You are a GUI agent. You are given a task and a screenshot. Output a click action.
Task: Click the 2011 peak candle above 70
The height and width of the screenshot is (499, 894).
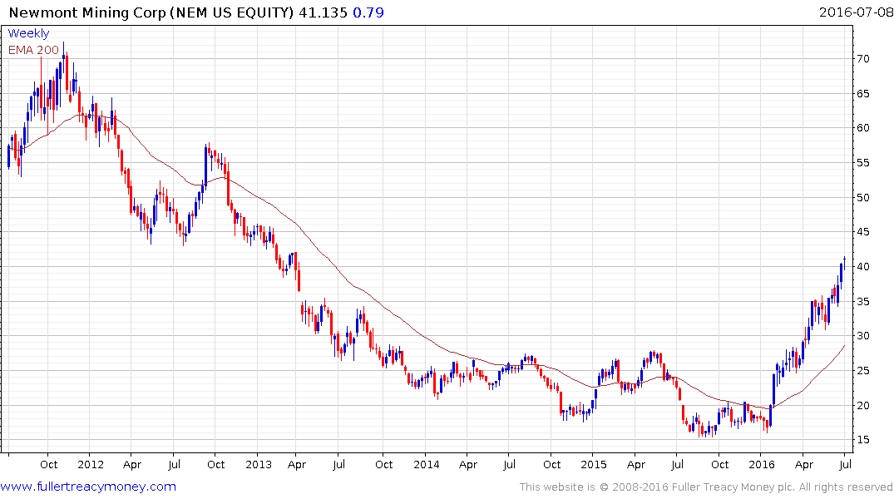pyautogui.click(x=63, y=57)
